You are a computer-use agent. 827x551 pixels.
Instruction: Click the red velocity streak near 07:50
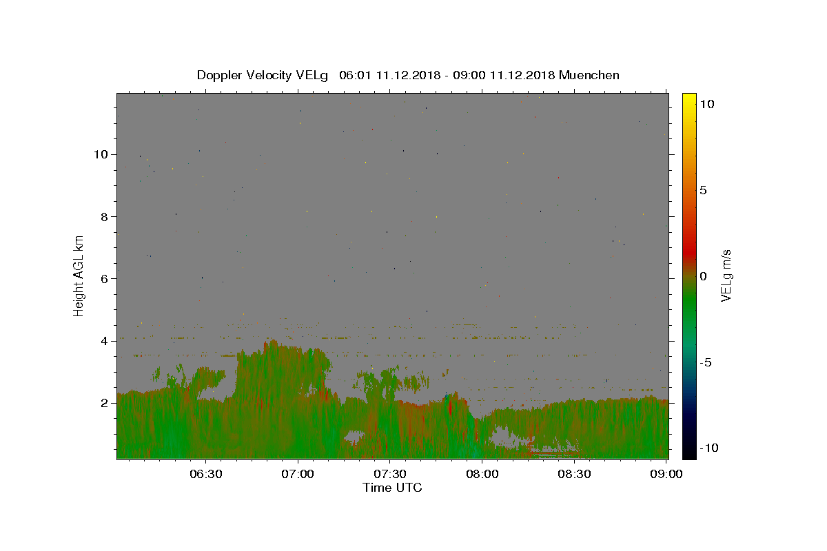450,408
